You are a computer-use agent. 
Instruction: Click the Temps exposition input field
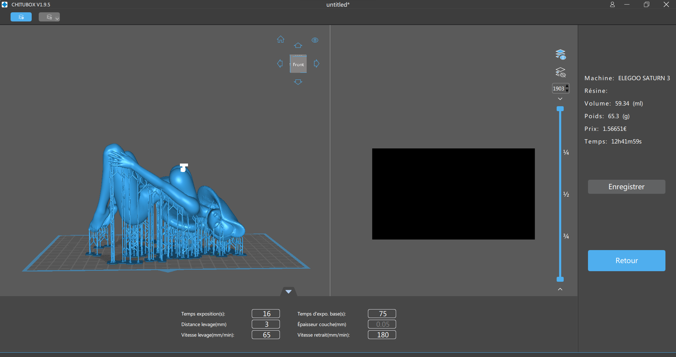click(266, 314)
